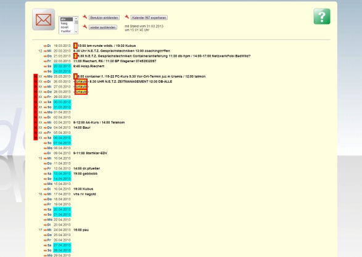Open the envelope mail icon
Image resolution: width=362 pixels, height=257 pixels.
[43, 19]
